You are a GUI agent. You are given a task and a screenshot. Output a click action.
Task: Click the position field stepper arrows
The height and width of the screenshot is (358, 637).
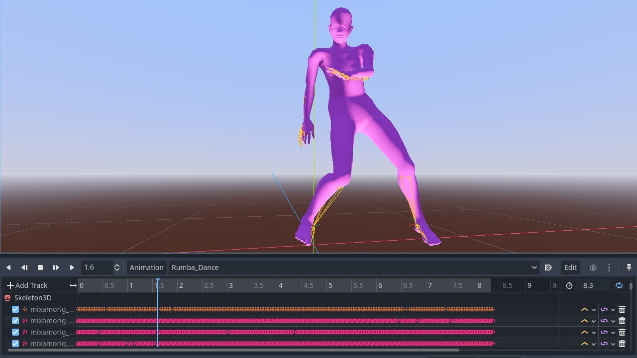click(117, 268)
